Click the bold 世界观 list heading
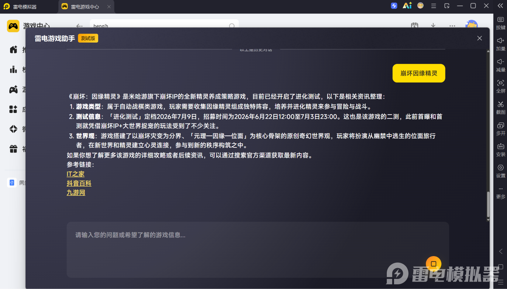507x289 pixels. pyautogui.click(x=85, y=136)
